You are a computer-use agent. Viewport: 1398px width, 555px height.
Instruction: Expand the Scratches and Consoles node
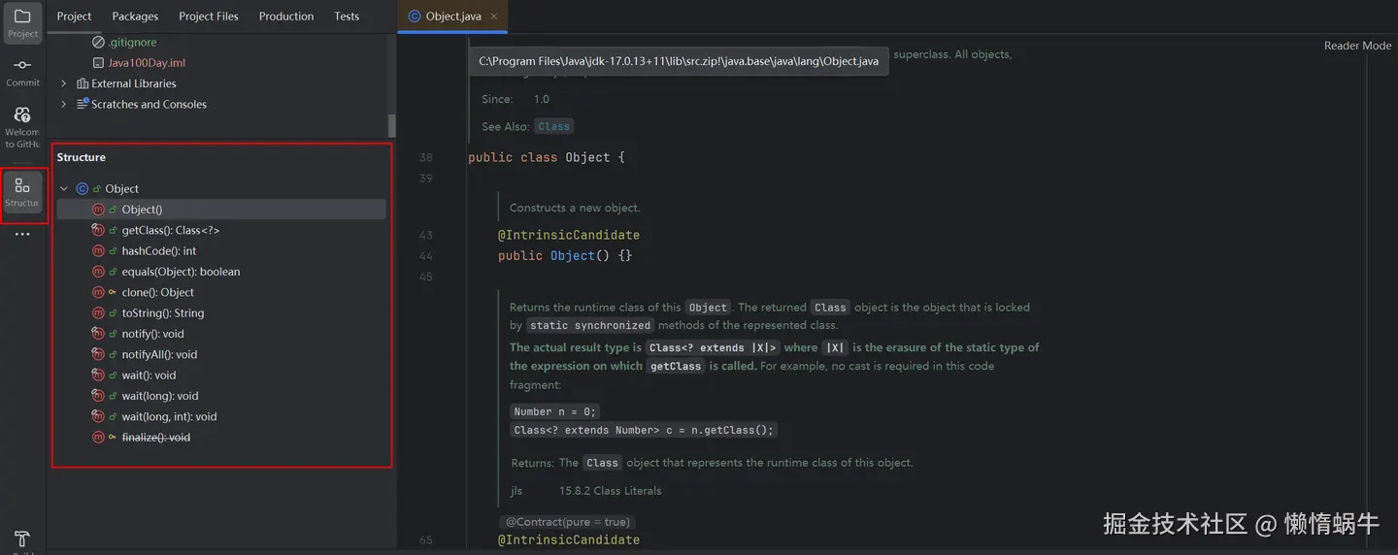coord(64,105)
